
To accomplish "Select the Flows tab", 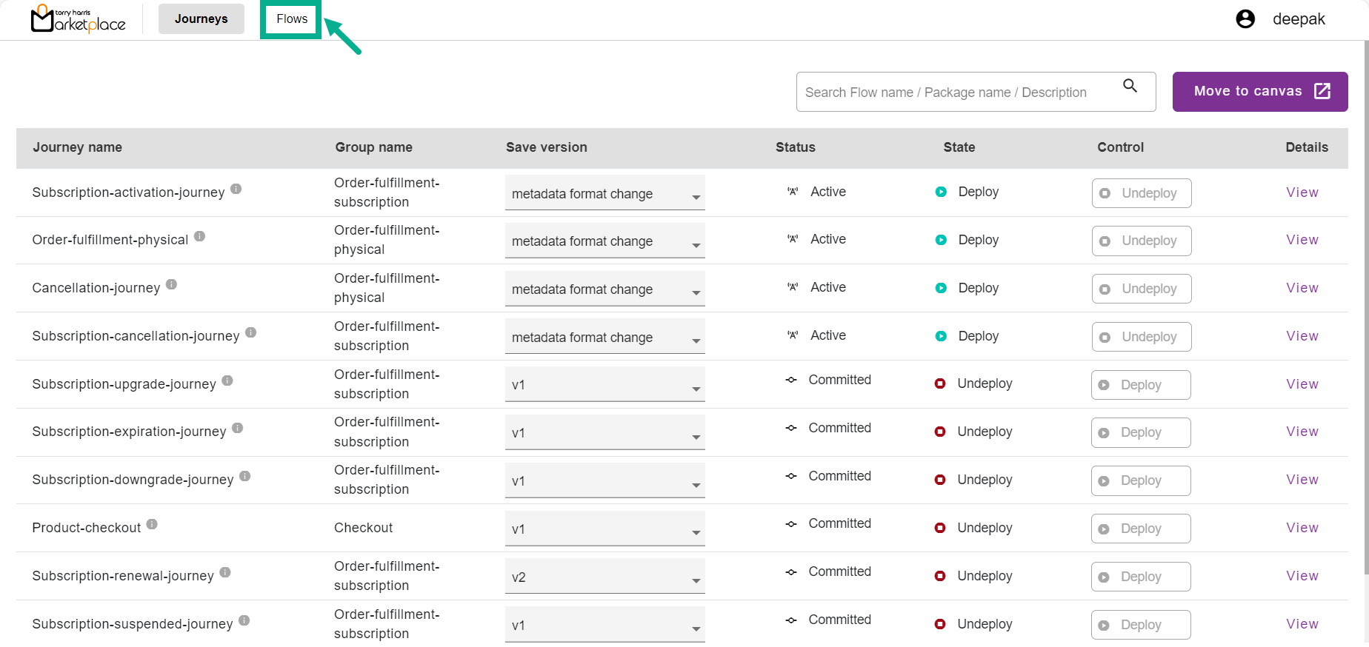I will (x=291, y=19).
